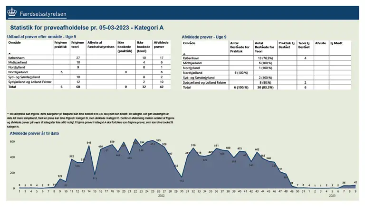Click the 30 (83,3%) total cell
The image size is (365, 207).
264,88
